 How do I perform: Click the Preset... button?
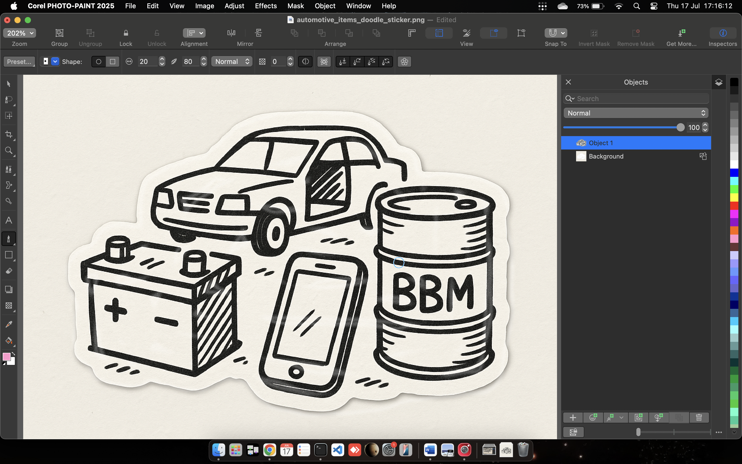[x=19, y=62]
